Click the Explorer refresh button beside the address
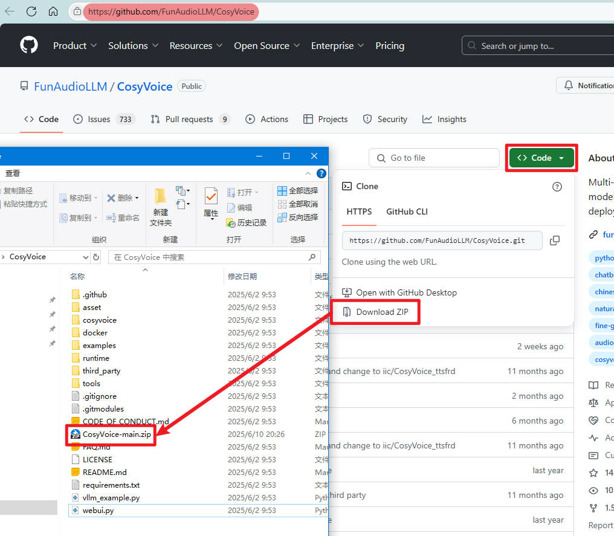The width and height of the screenshot is (614, 536). (x=96, y=257)
